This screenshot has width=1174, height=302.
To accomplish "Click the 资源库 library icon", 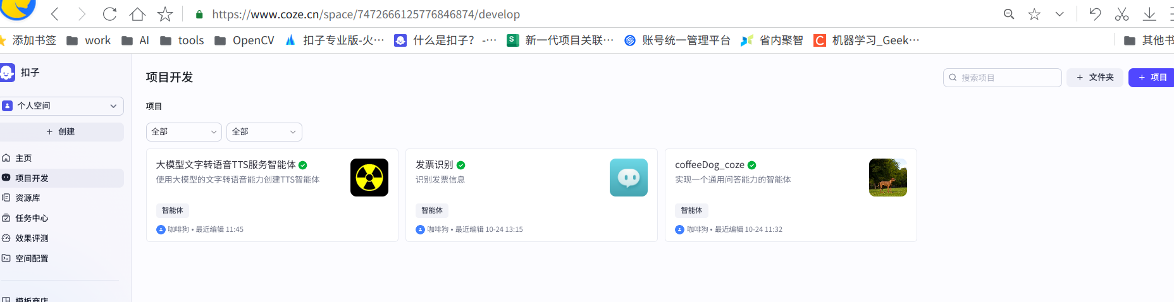I will (6, 198).
